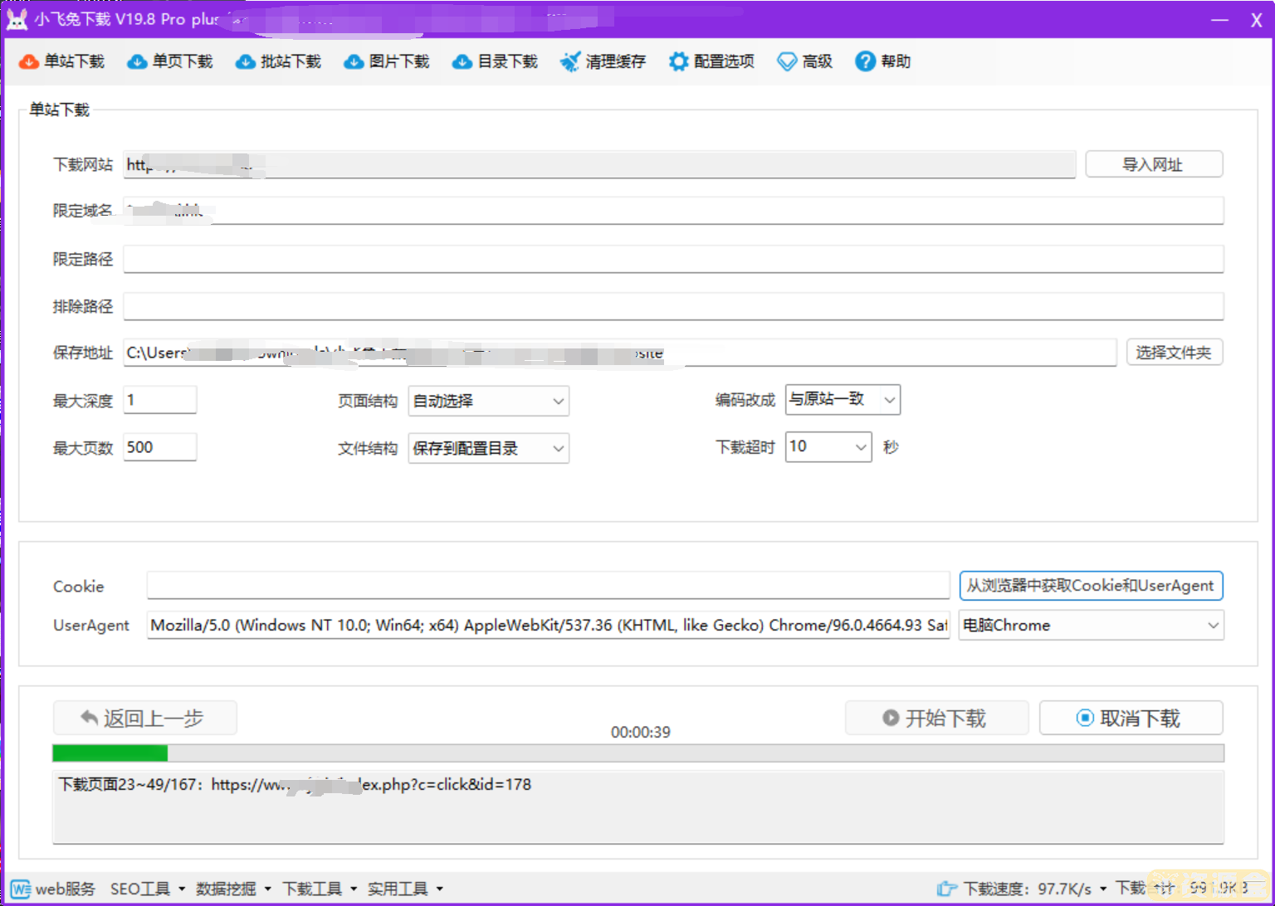Expand the 页面结构 dropdown
Viewport: 1275px width, 906px height.
489,402
